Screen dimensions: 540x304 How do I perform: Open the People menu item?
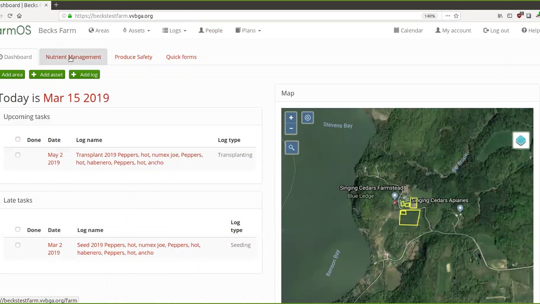(x=211, y=30)
